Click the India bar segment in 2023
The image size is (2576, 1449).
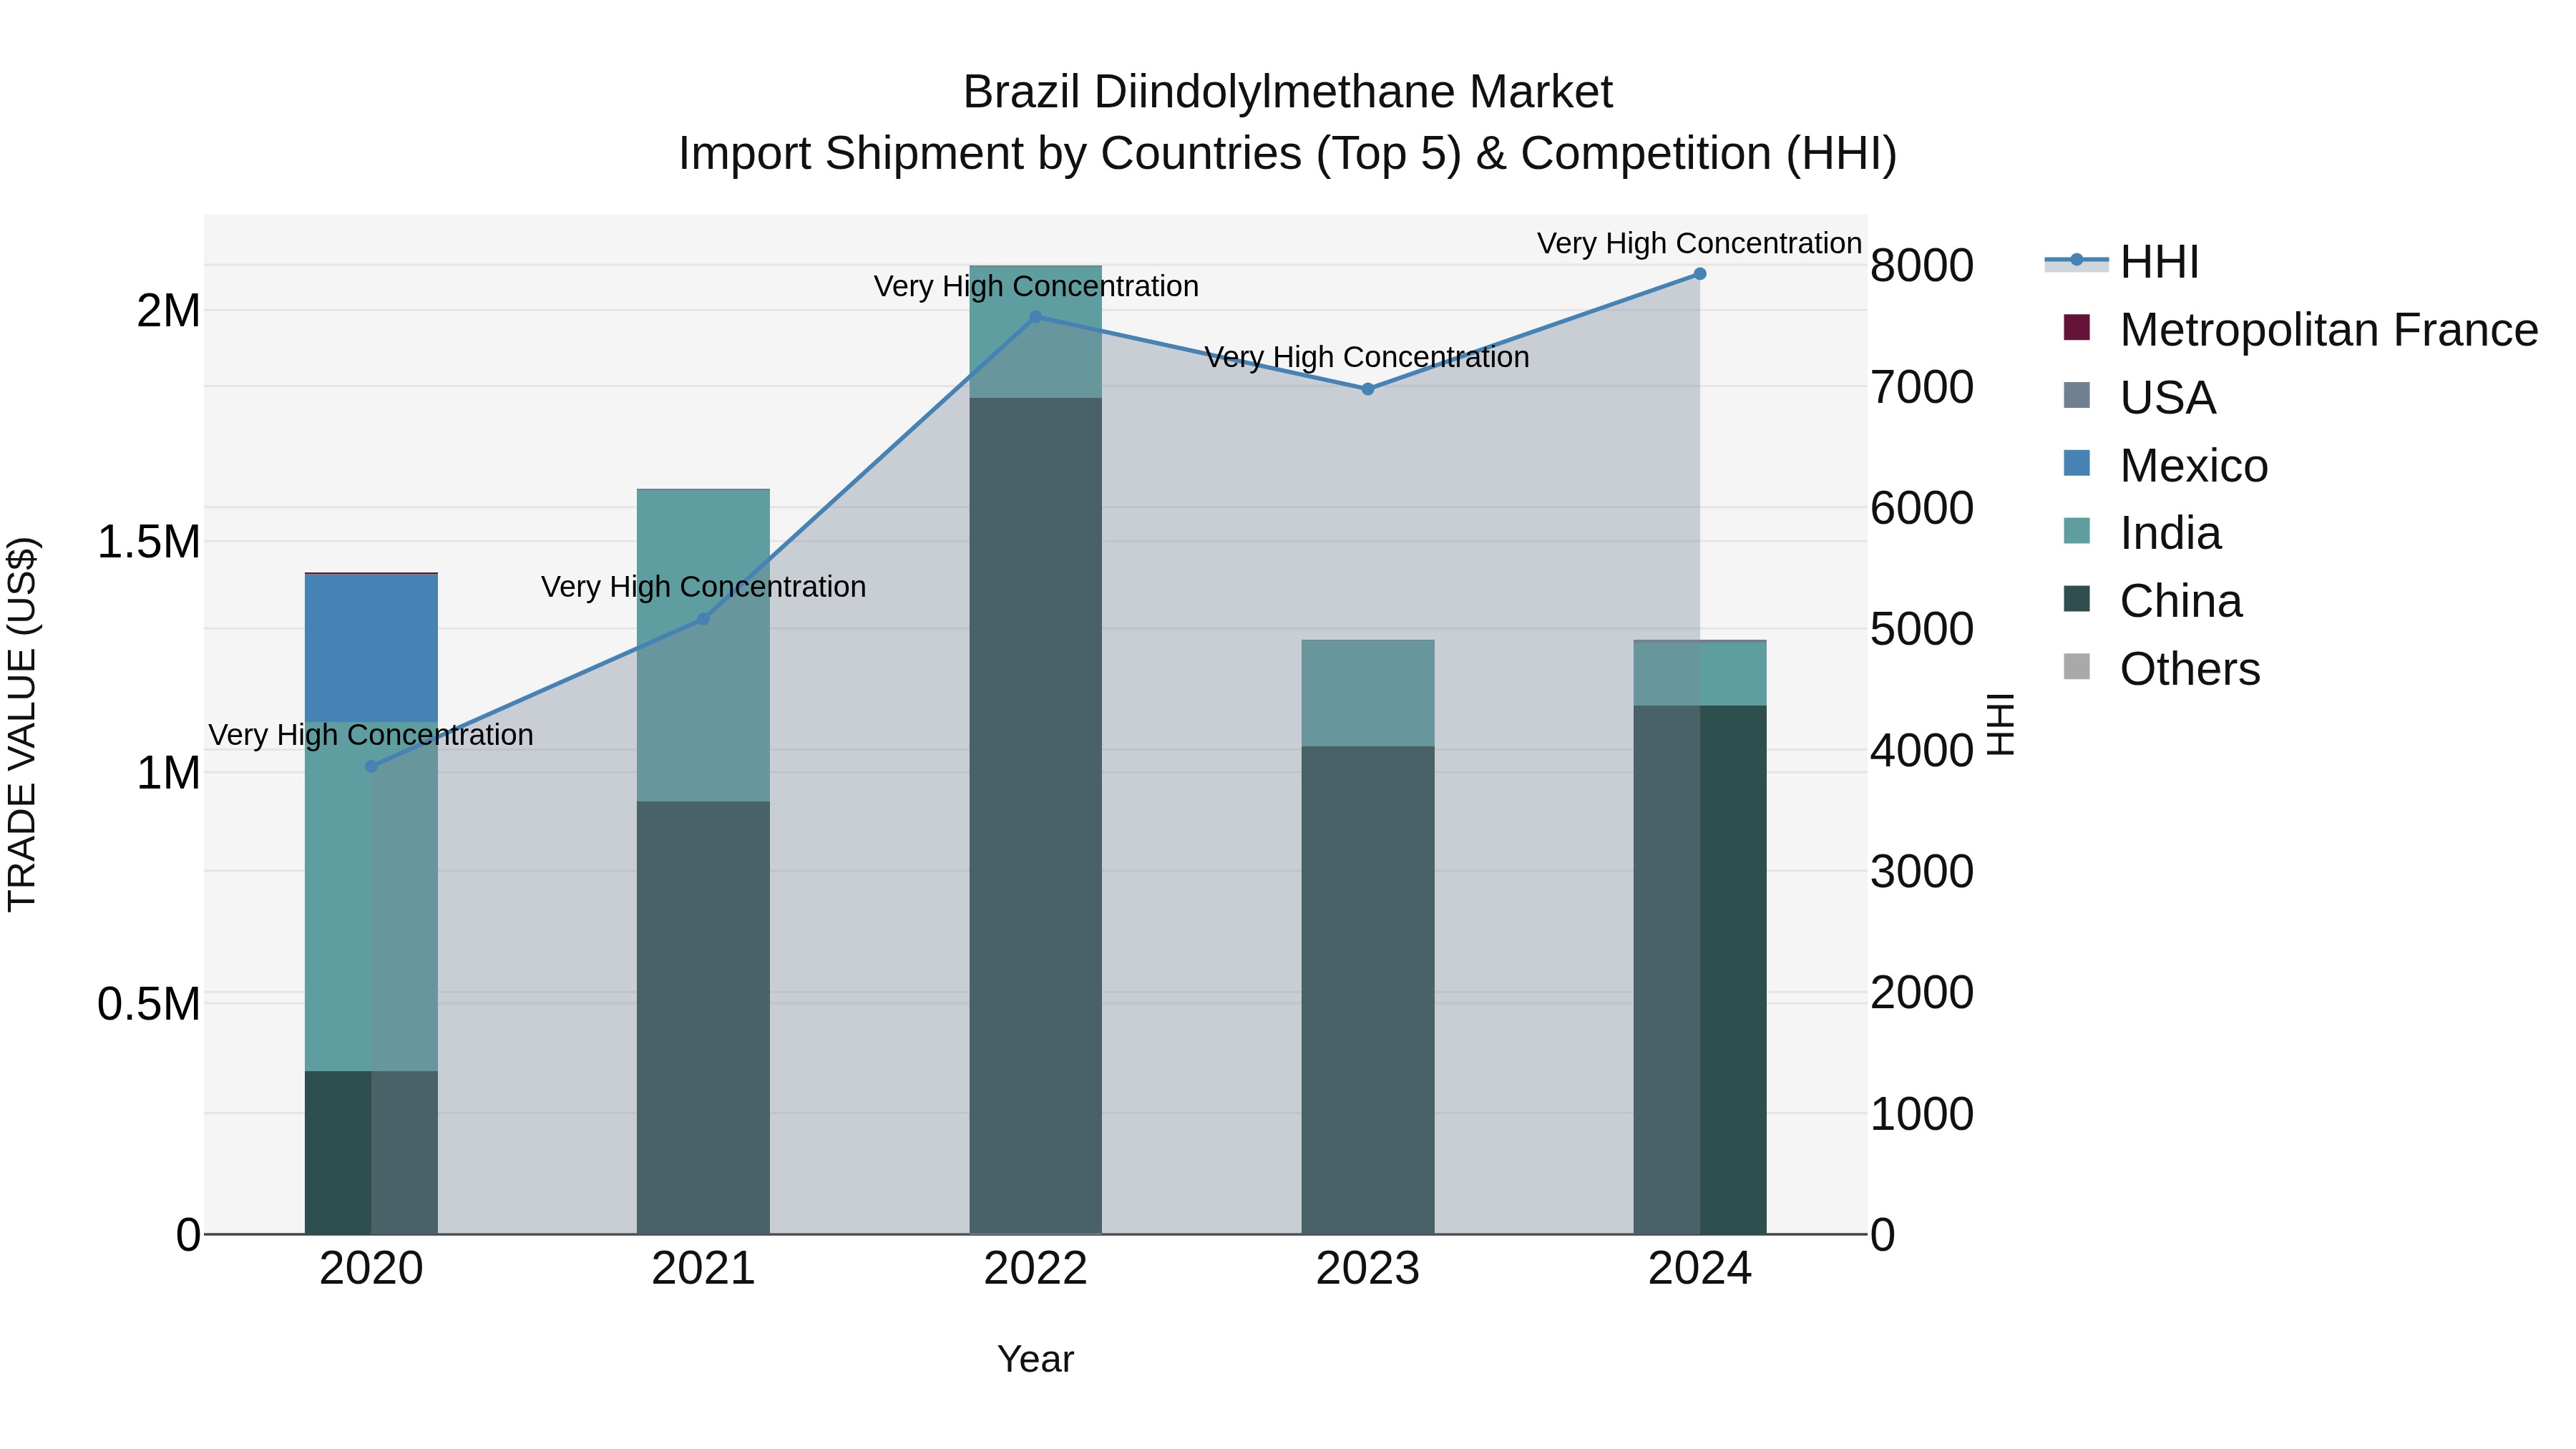pyautogui.click(x=1368, y=693)
